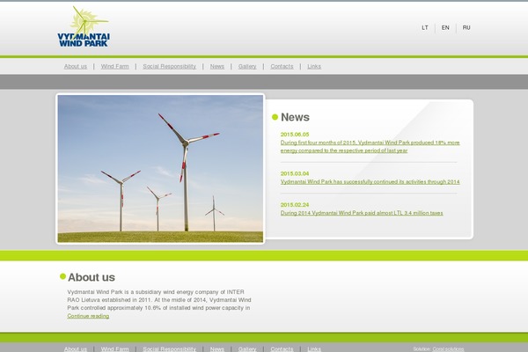Open Gallery in top navigation
The height and width of the screenshot is (352, 528).
tap(247, 66)
